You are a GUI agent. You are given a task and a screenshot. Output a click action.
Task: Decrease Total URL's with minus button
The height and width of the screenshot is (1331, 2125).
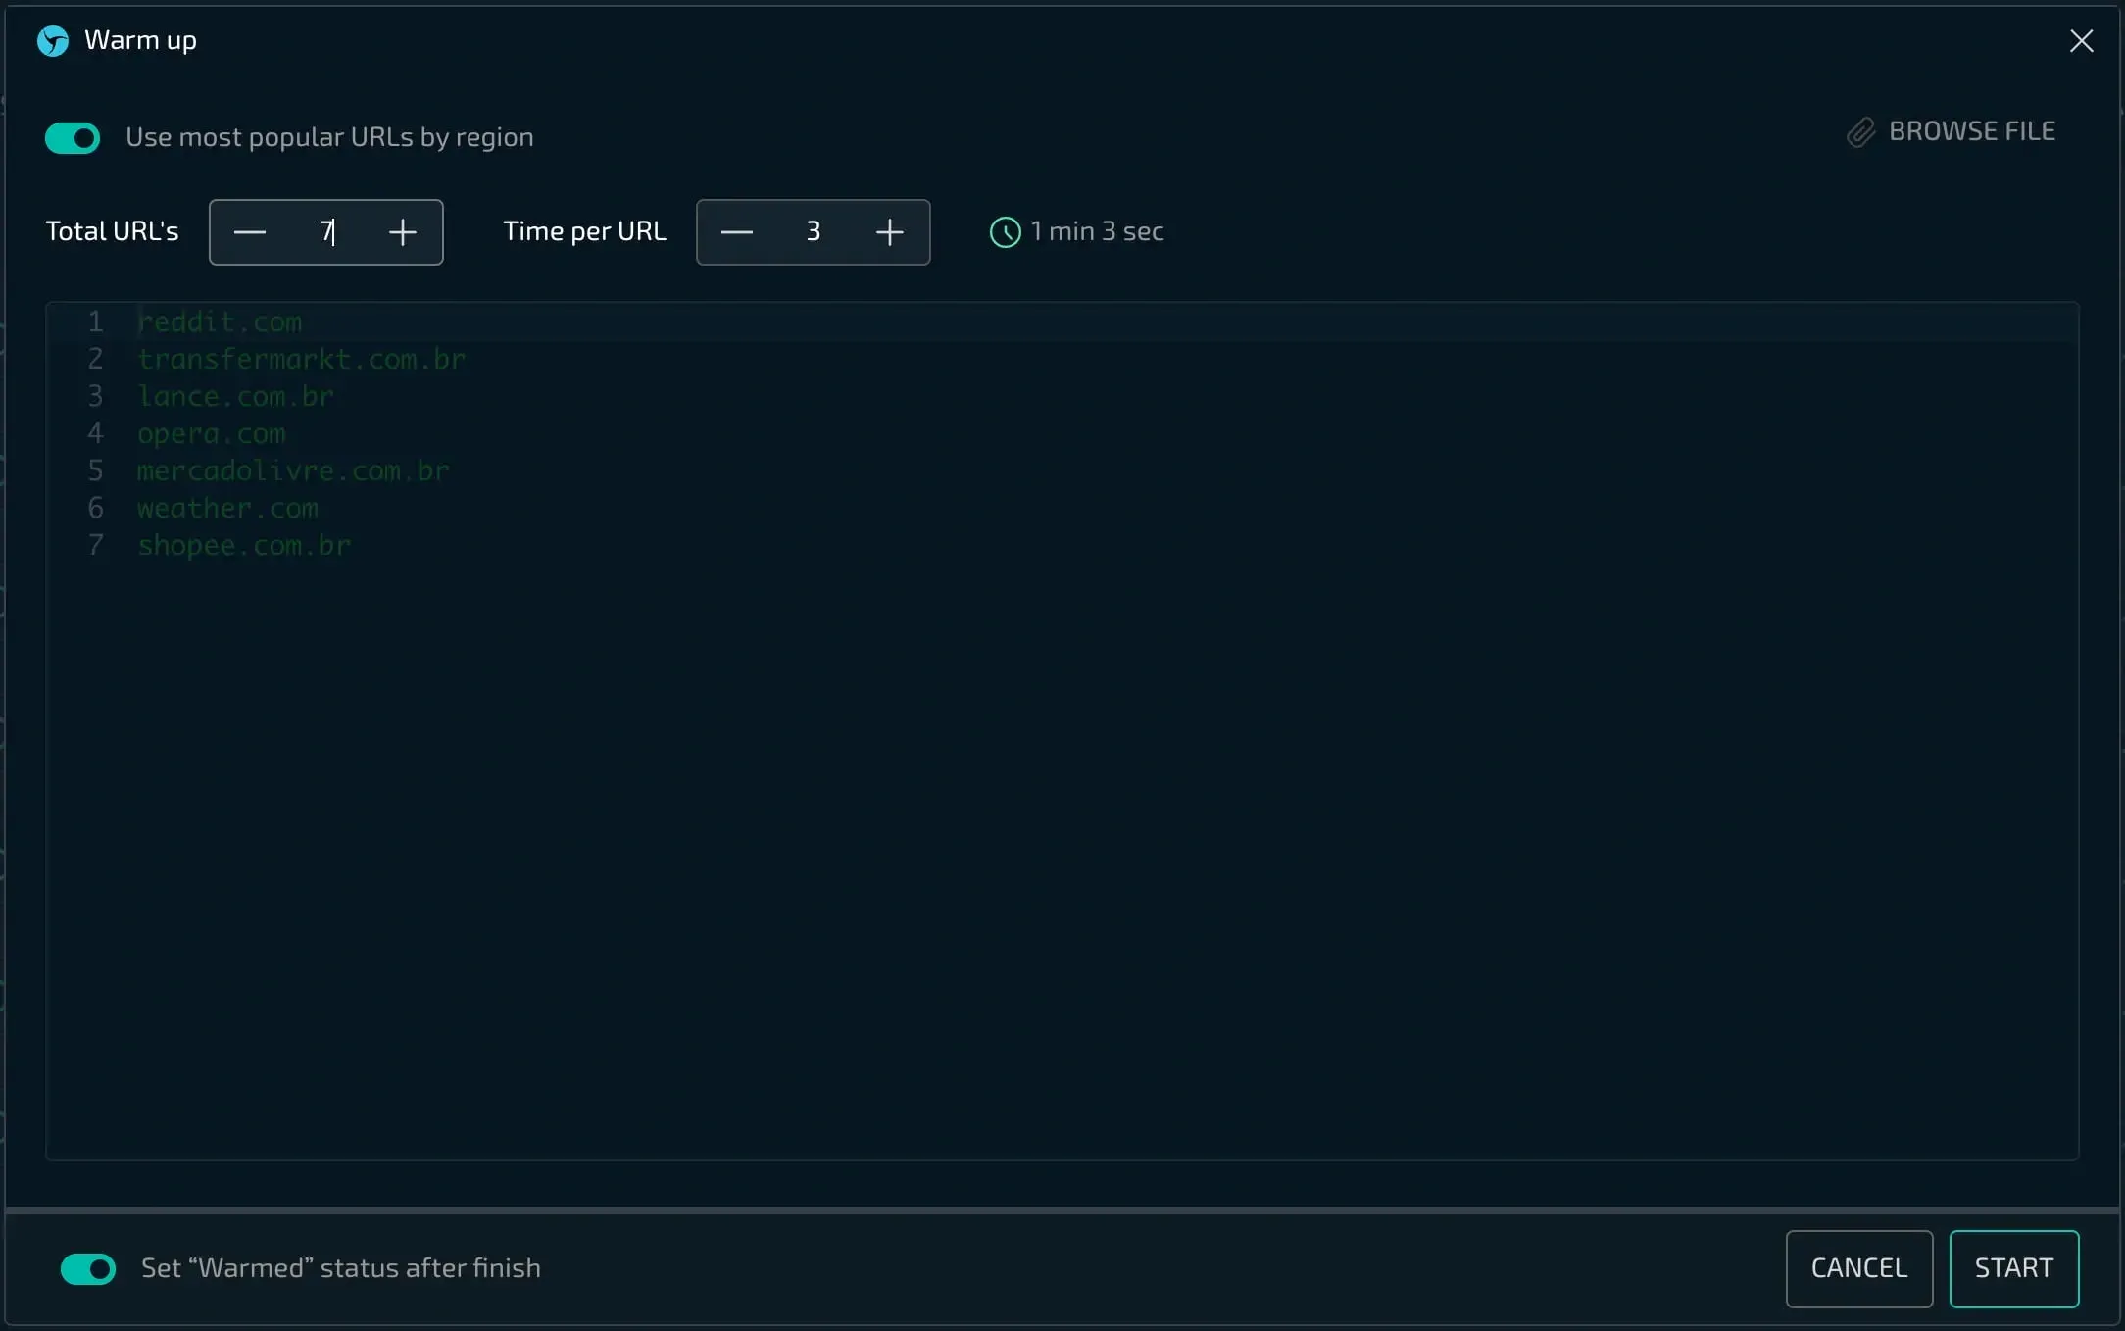click(x=250, y=232)
